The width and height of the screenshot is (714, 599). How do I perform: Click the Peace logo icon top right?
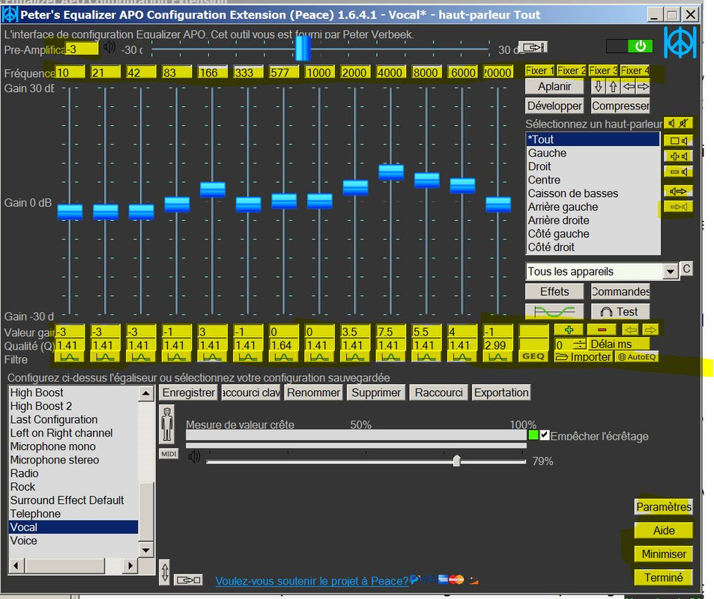pos(680,42)
